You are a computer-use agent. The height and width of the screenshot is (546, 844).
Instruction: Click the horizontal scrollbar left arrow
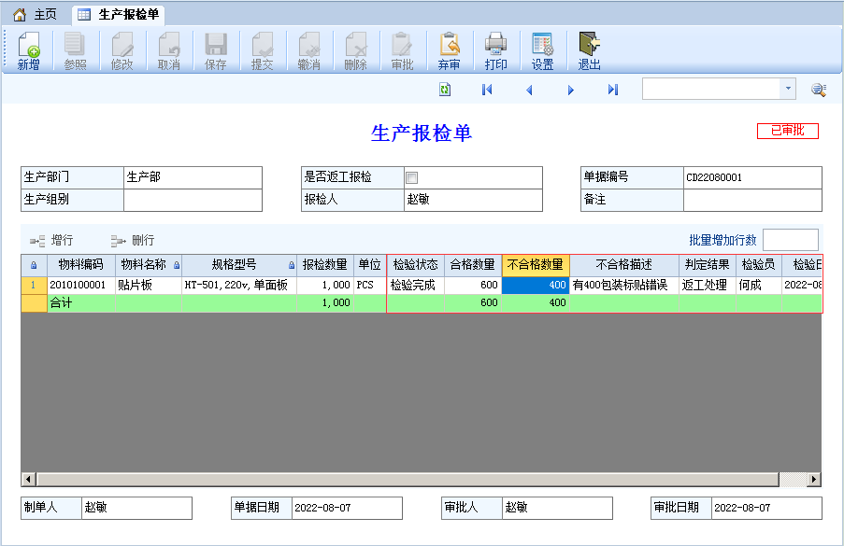(x=29, y=479)
